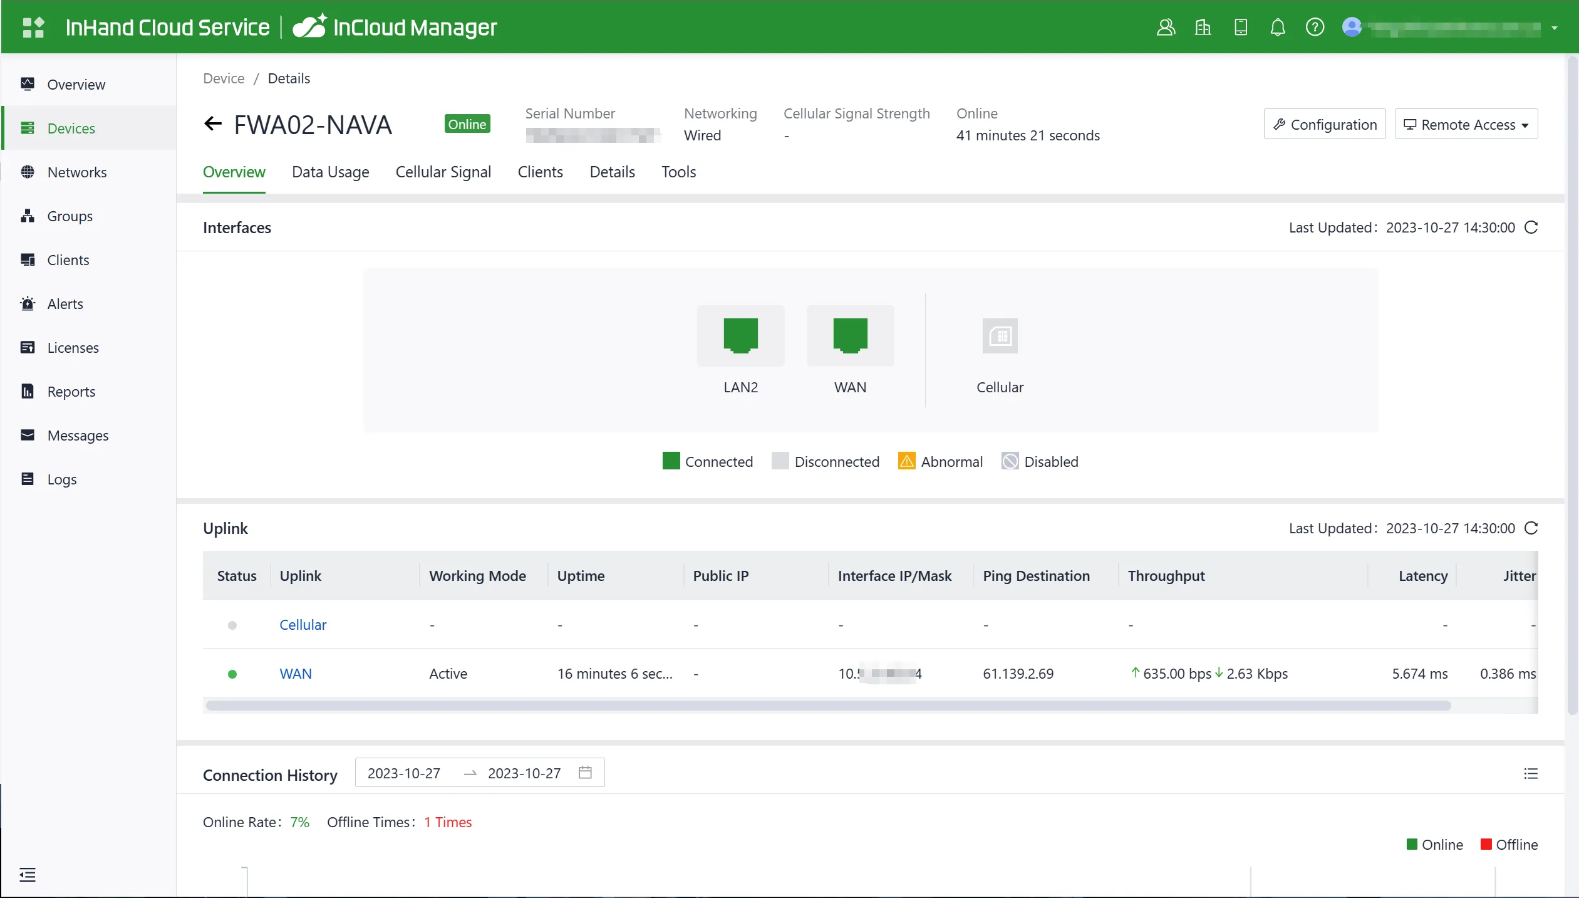This screenshot has width=1579, height=898.
Task: Open Messages in the sidebar
Action: coord(88,436)
